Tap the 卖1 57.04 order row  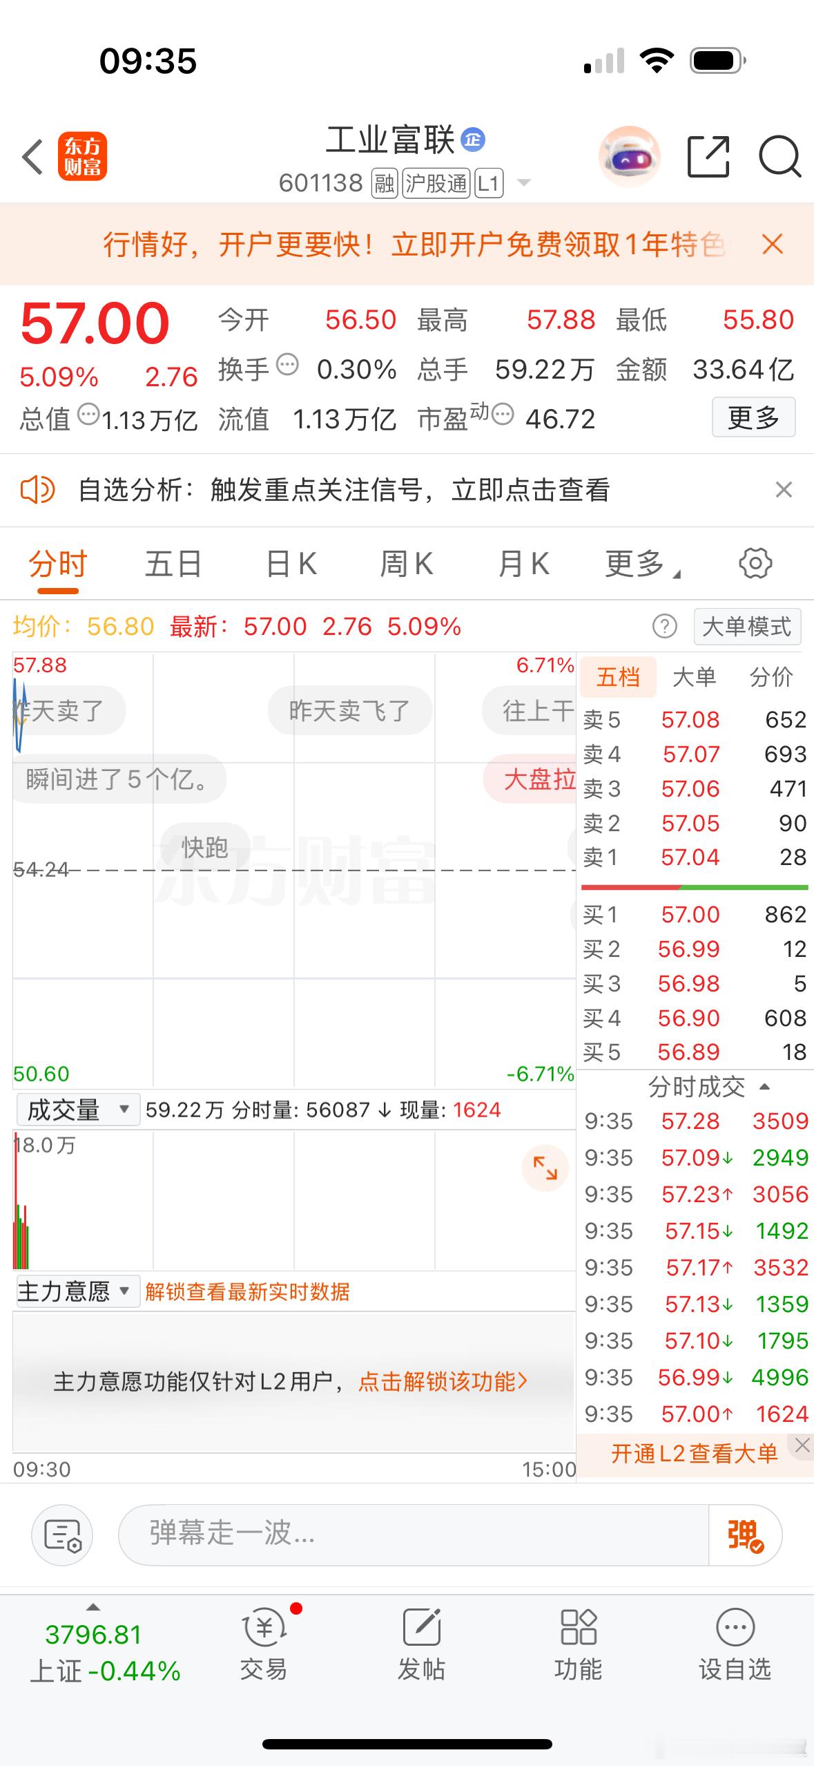(x=694, y=857)
